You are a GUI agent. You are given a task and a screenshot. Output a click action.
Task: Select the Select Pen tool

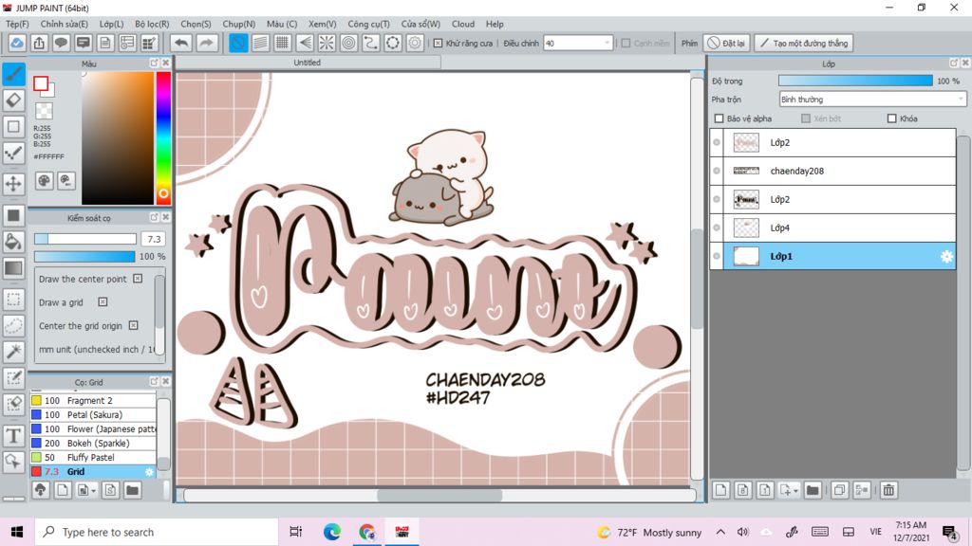(x=13, y=377)
